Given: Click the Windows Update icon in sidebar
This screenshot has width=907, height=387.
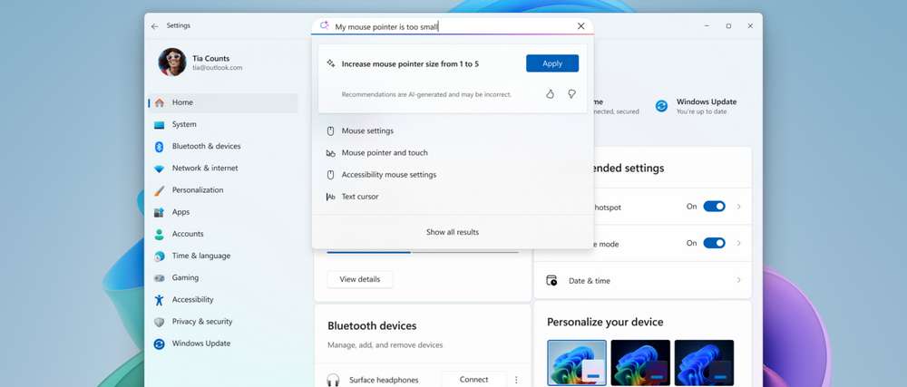Looking at the screenshot, I should click(x=159, y=343).
